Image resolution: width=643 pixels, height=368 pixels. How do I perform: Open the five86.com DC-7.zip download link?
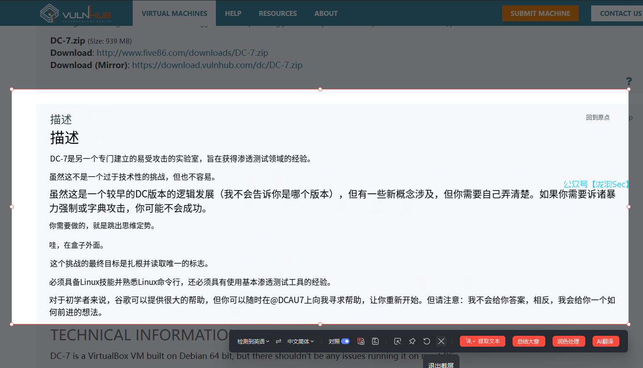click(x=182, y=53)
